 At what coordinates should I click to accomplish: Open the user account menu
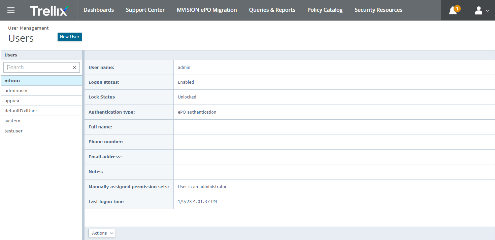click(x=482, y=10)
